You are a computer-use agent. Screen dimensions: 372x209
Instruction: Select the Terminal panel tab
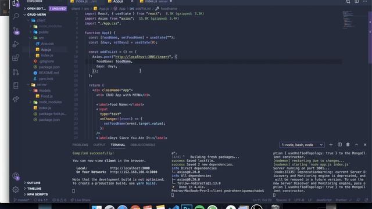click(x=117, y=145)
